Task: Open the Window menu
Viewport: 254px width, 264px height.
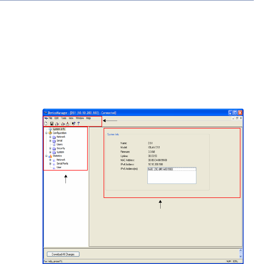Action: click(80, 118)
